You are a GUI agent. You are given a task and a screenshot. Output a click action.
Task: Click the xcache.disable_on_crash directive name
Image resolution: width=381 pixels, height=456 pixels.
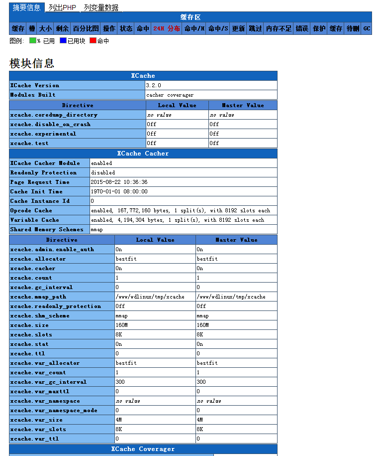[x=51, y=124]
